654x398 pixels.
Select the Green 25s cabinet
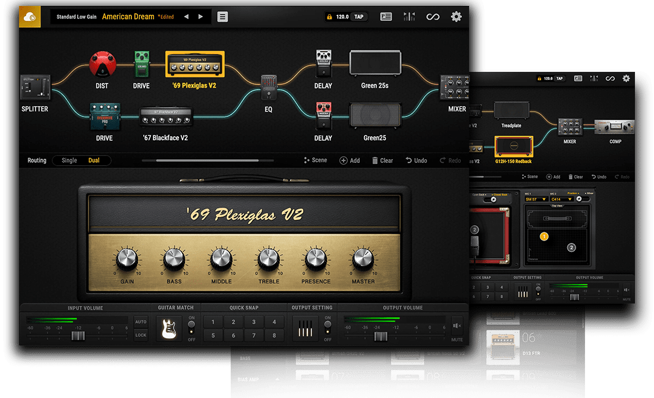click(375, 63)
